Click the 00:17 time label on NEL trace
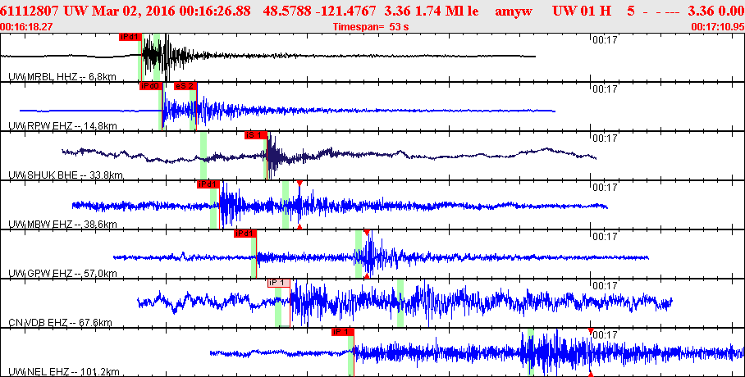The height and width of the screenshot is (377, 745). (x=605, y=335)
